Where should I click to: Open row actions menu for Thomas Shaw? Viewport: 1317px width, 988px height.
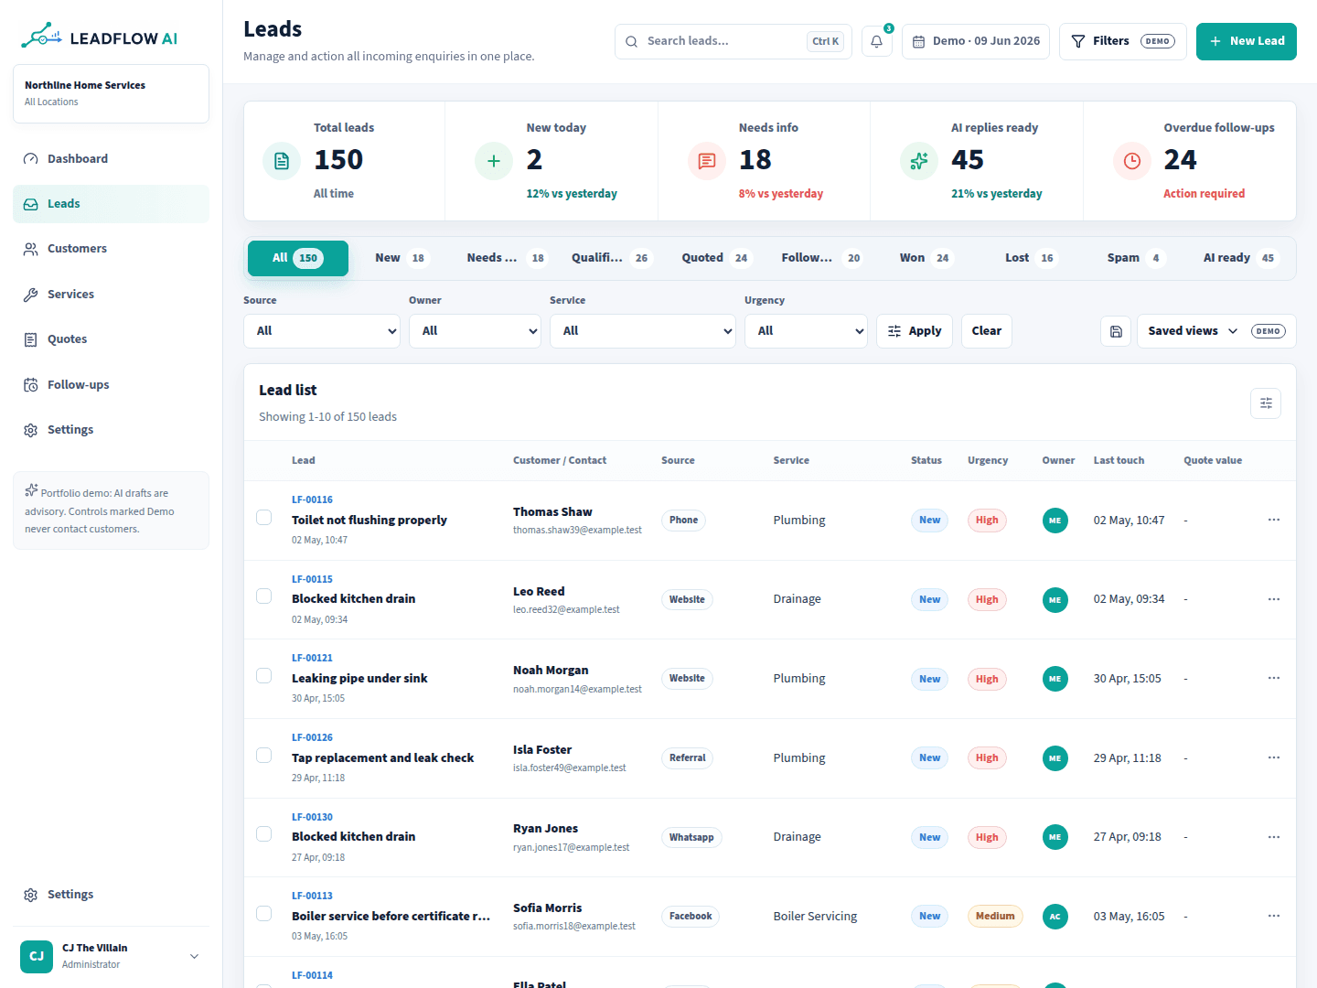tap(1274, 520)
